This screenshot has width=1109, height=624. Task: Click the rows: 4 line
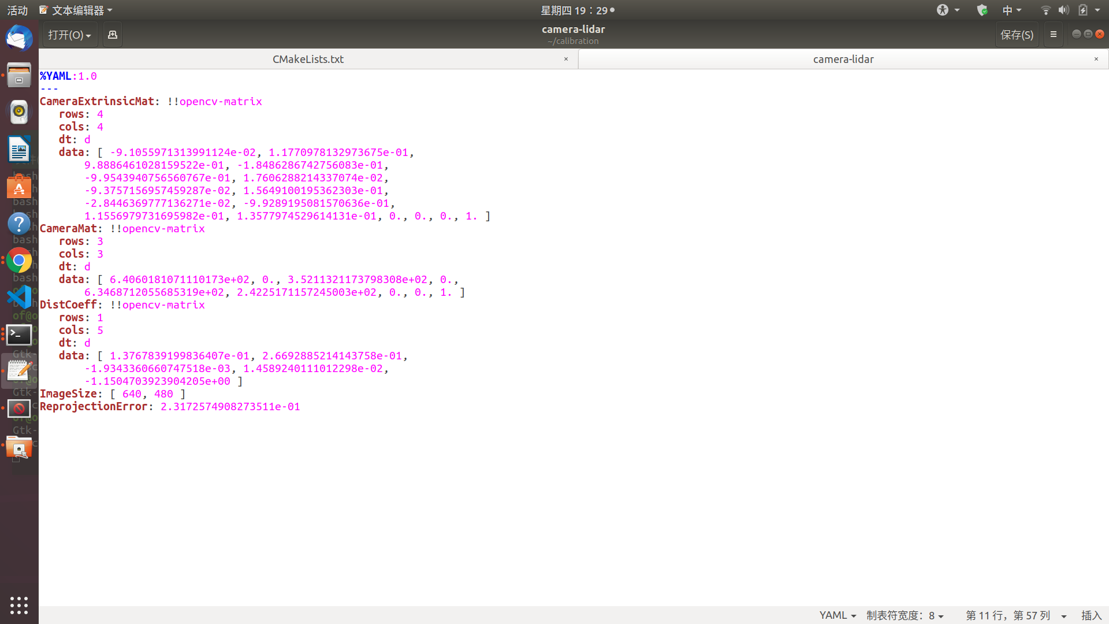81,114
